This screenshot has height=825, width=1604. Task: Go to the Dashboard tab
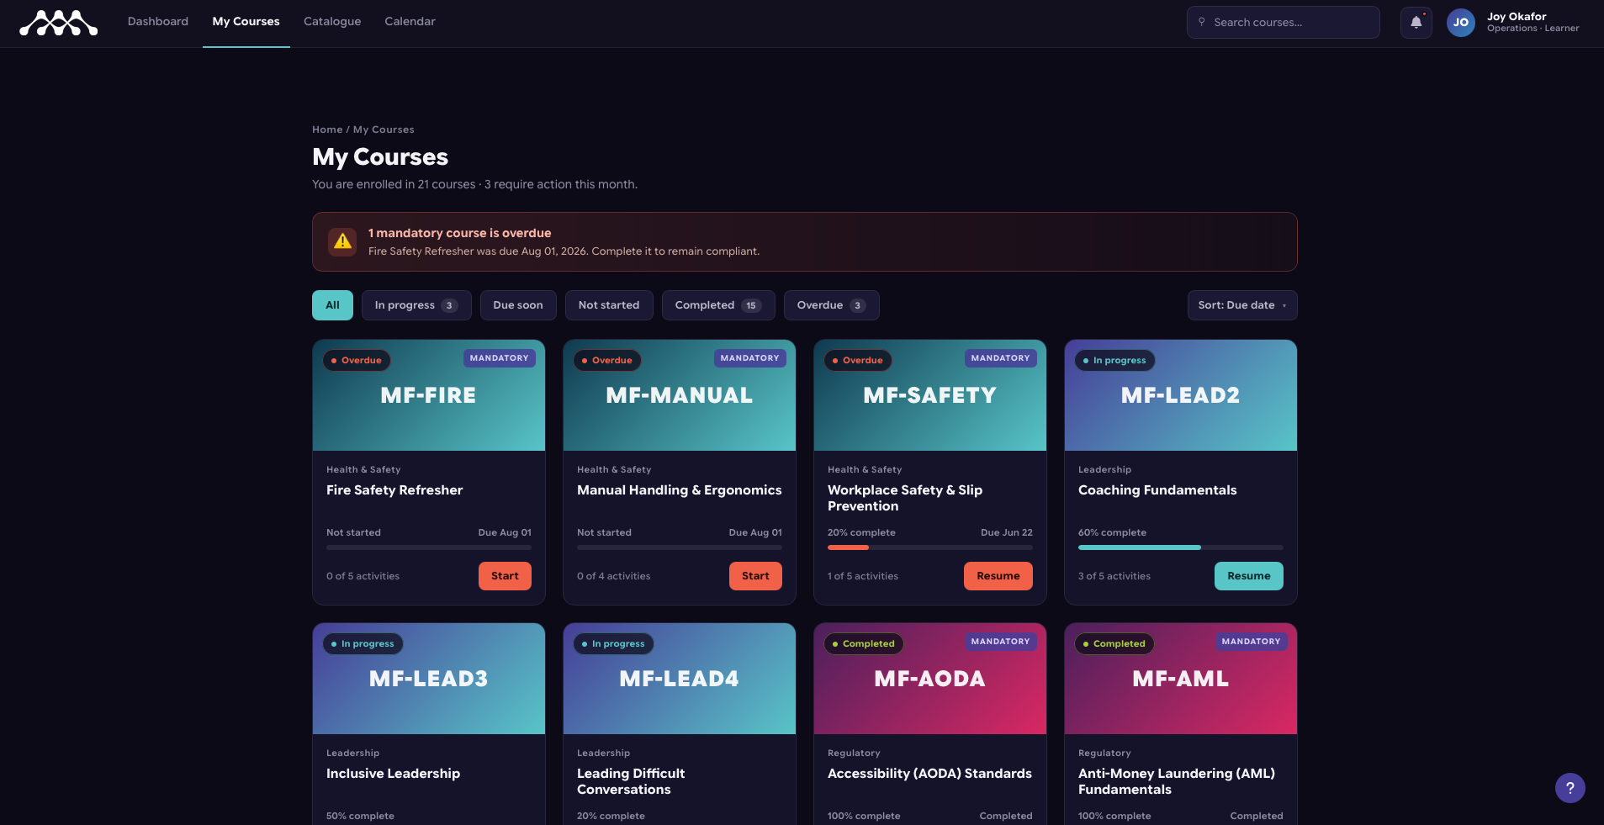tap(158, 22)
